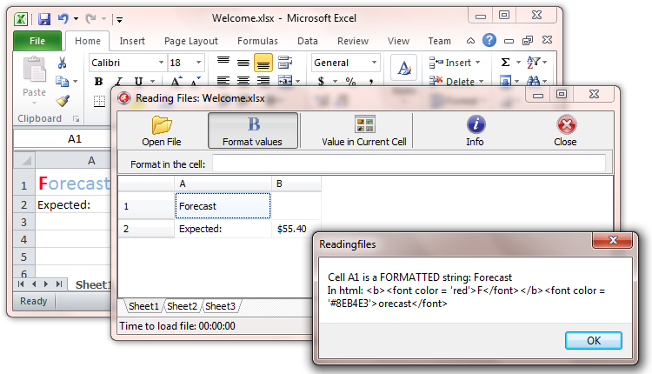Click the Excel Help question mark icon
This screenshot has width=652, height=374.
[489, 40]
